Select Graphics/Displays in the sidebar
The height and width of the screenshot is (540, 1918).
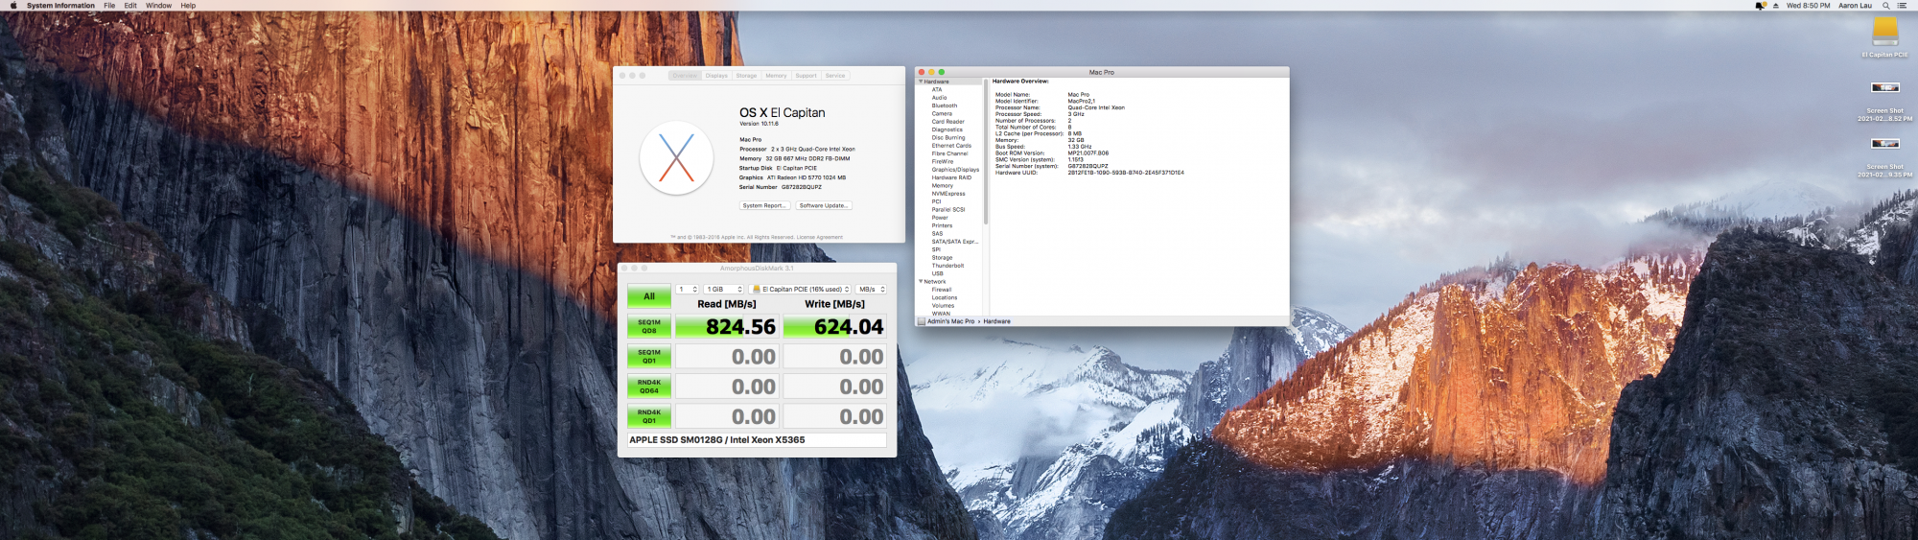point(955,170)
